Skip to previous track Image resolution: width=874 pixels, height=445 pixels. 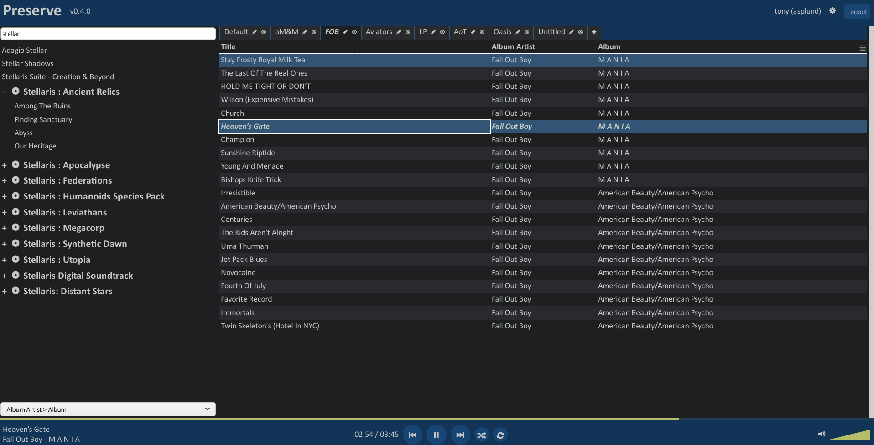click(x=412, y=435)
